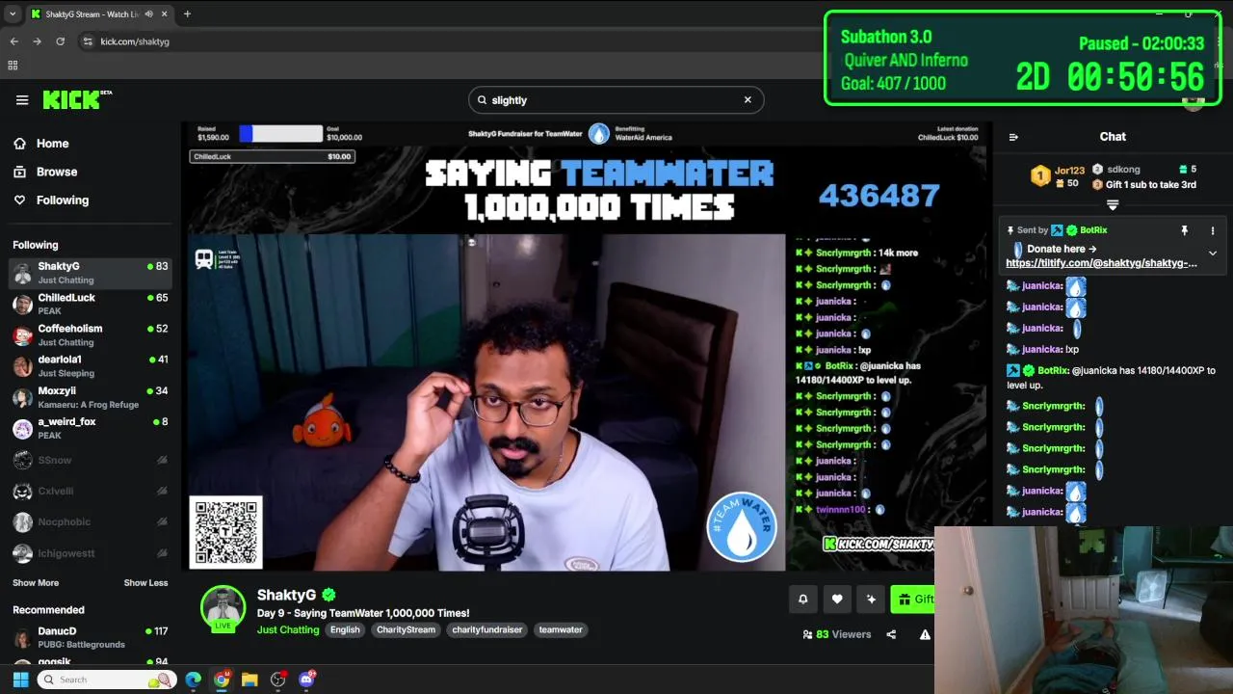Open Microsoft Edge from taskbar
Viewport: 1233px width, 694px height.
point(193,680)
